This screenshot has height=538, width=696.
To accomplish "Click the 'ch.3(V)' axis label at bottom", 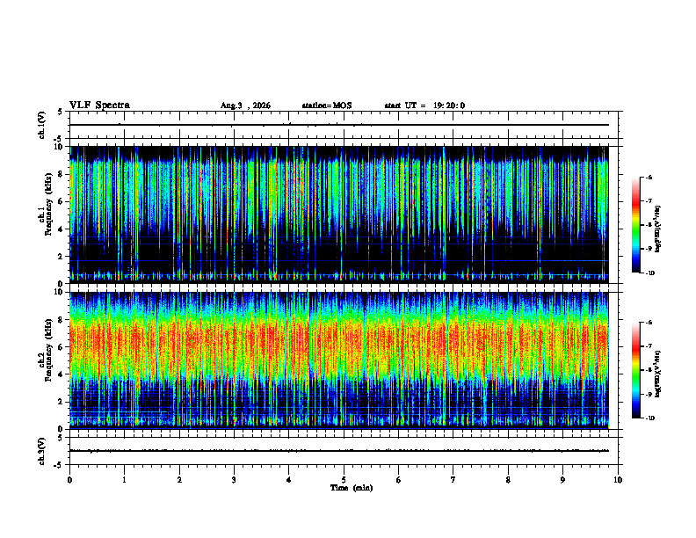I will click(x=42, y=451).
